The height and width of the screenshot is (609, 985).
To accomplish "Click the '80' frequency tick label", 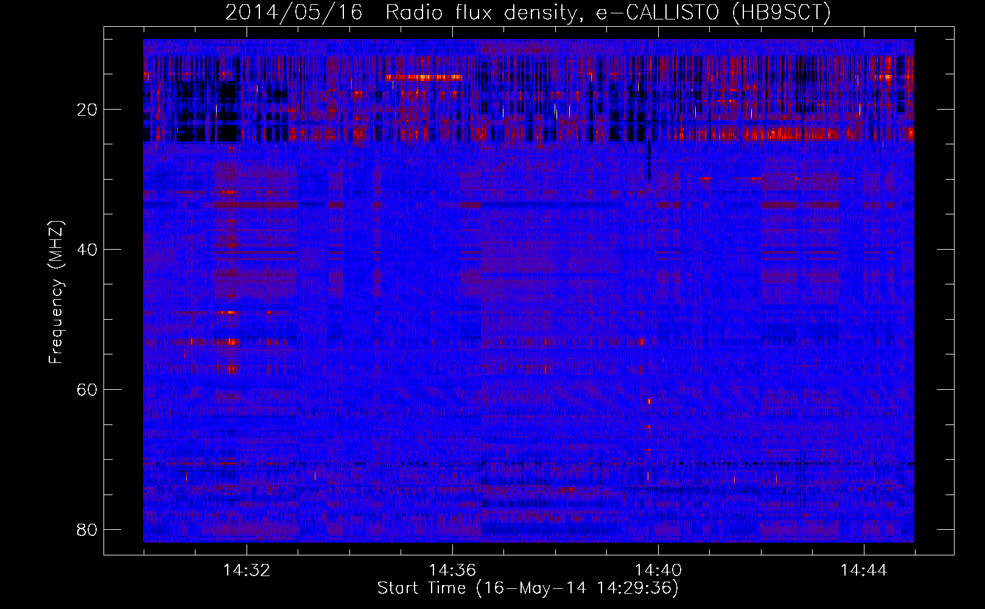I will coord(86,530).
